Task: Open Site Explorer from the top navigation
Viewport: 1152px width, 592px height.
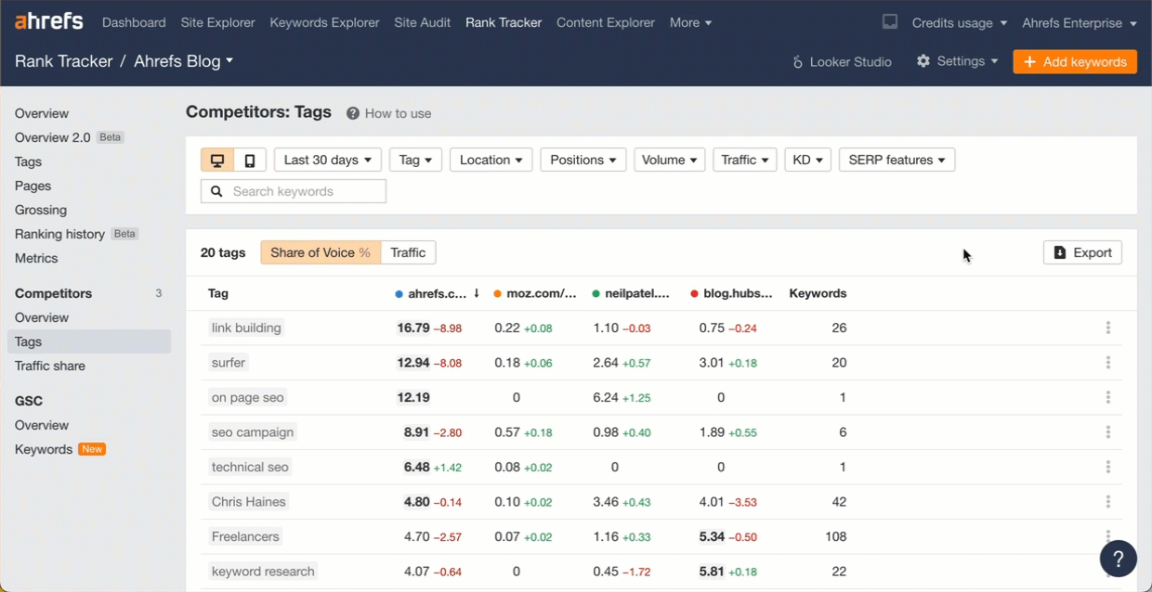Action: [217, 21]
